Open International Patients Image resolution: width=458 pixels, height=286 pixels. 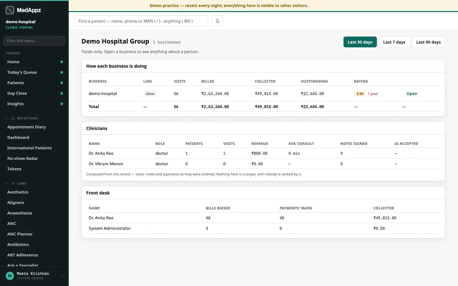click(30, 148)
